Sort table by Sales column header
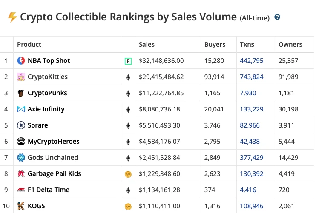316x213 pixels. tap(147, 45)
